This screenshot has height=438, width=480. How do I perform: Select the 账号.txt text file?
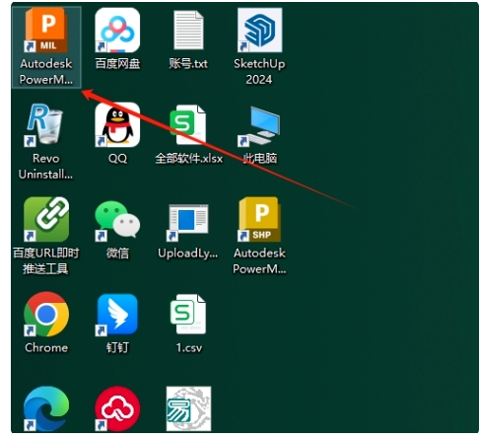click(x=188, y=31)
